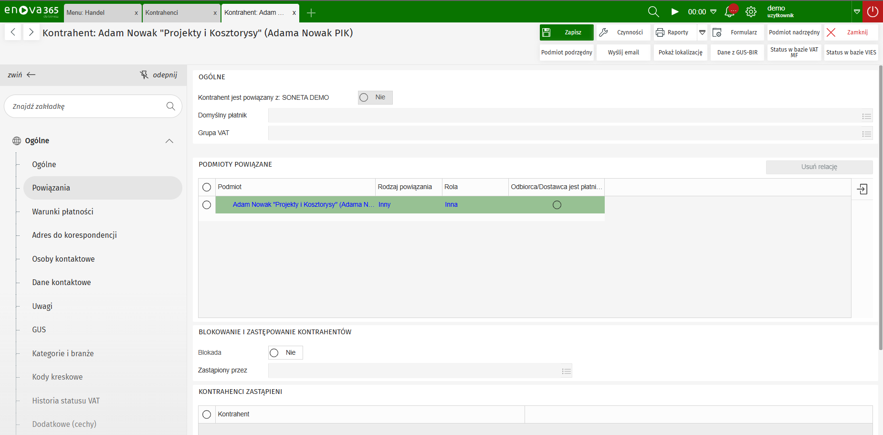The image size is (883, 435).
Task: Navigate back with the left arrow
Action: (x=13, y=32)
